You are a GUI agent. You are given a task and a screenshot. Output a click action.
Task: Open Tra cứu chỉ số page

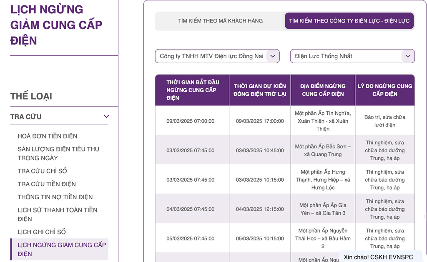pyautogui.click(x=42, y=171)
